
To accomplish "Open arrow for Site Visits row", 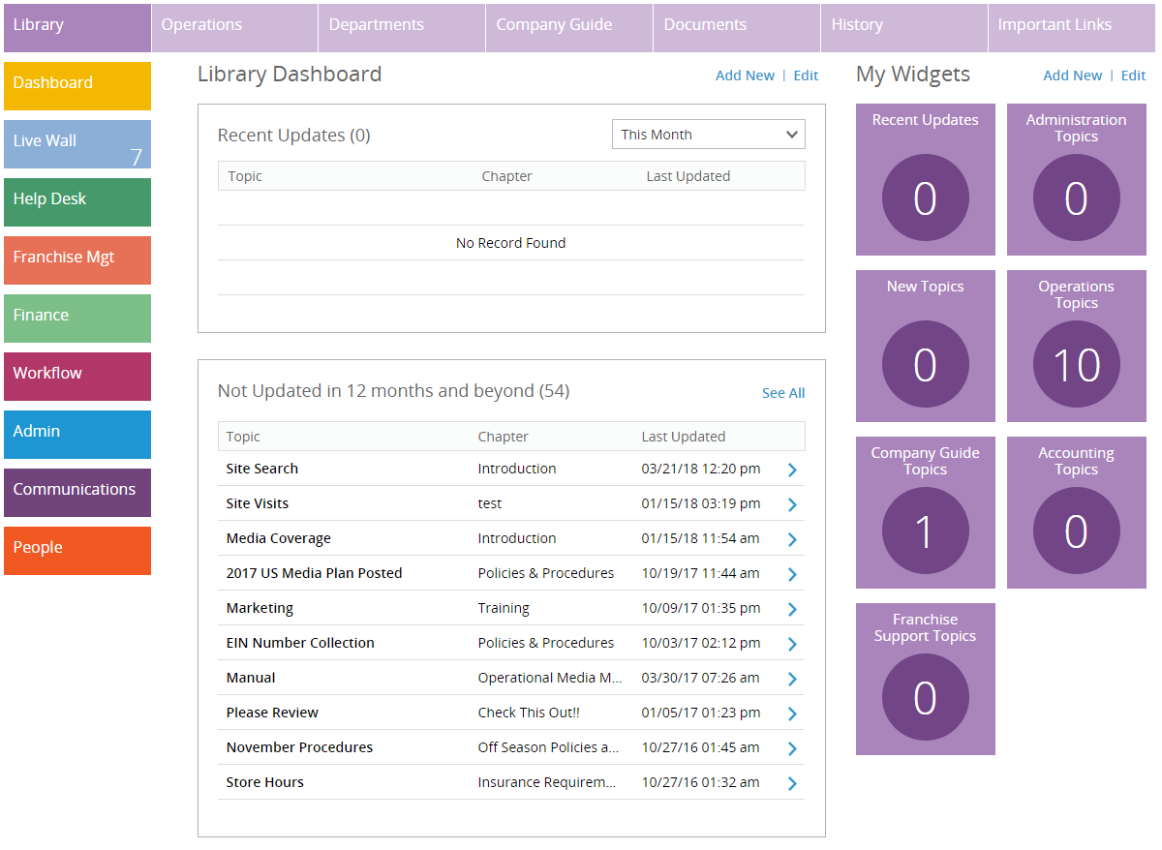I will (x=792, y=504).
